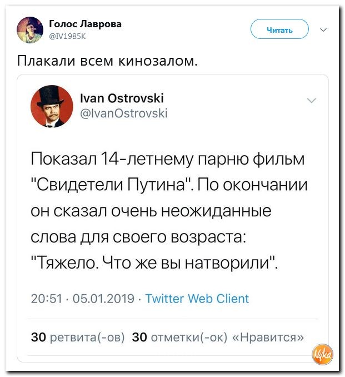The width and height of the screenshot is (345, 377).
Task: Click the Голос Лаврова display name
Action: pyautogui.click(x=86, y=24)
